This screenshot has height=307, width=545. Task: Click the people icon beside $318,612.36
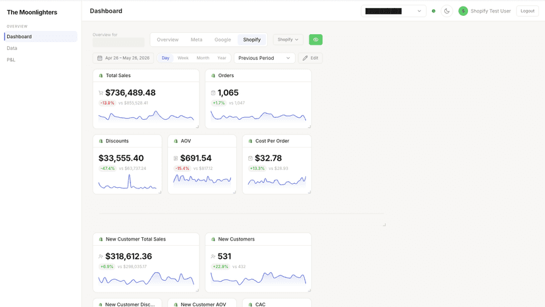pos(101,256)
